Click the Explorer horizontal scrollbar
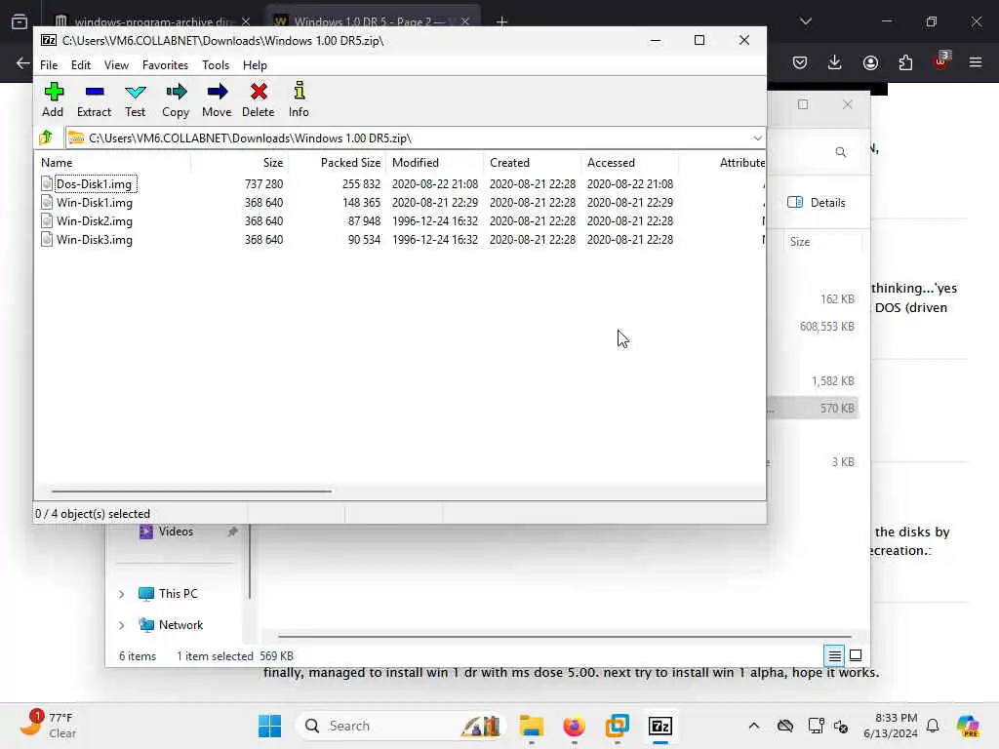Viewport: 999px width, 749px height. point(565,636)
